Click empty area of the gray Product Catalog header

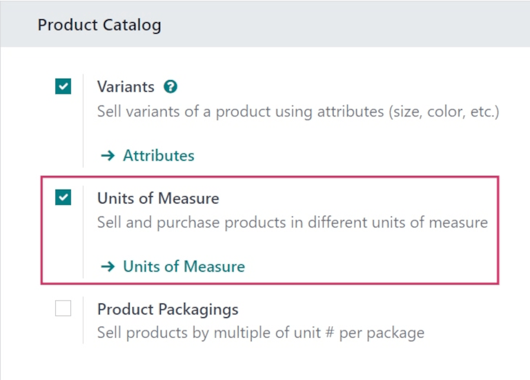click(x=345, y=26)
